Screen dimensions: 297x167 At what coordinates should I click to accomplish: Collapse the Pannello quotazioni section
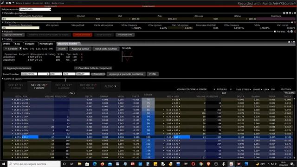3,13
